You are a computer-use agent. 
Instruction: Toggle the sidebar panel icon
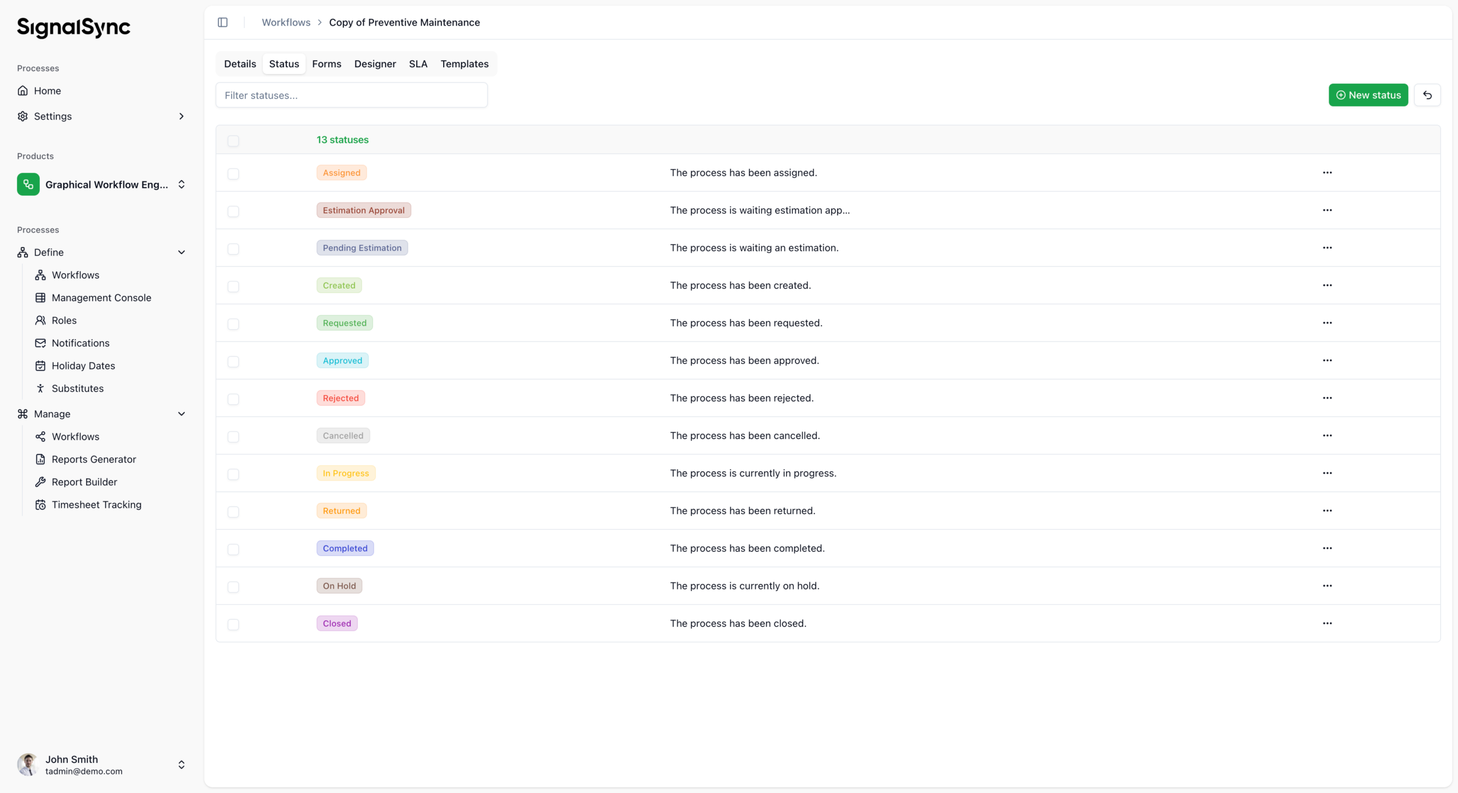click(223, 22)
